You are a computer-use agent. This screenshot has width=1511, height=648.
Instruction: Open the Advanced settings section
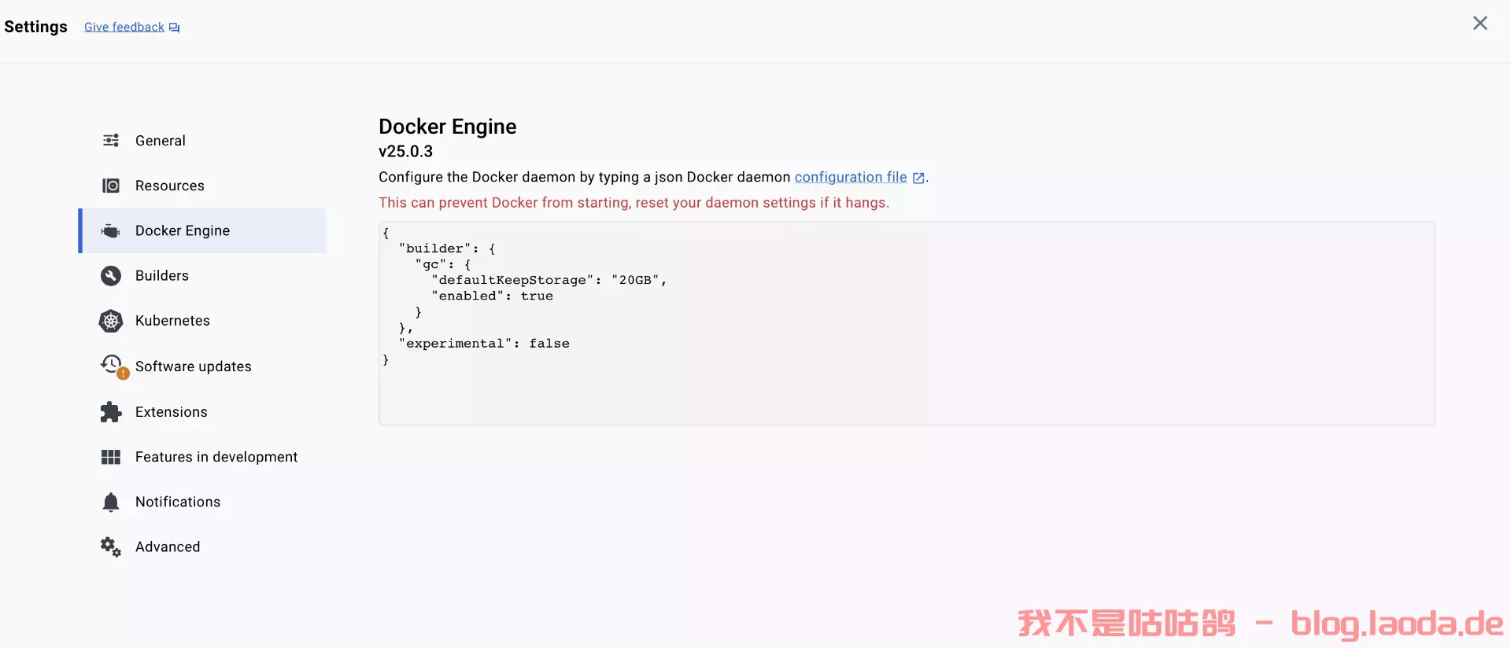point(203,547)
